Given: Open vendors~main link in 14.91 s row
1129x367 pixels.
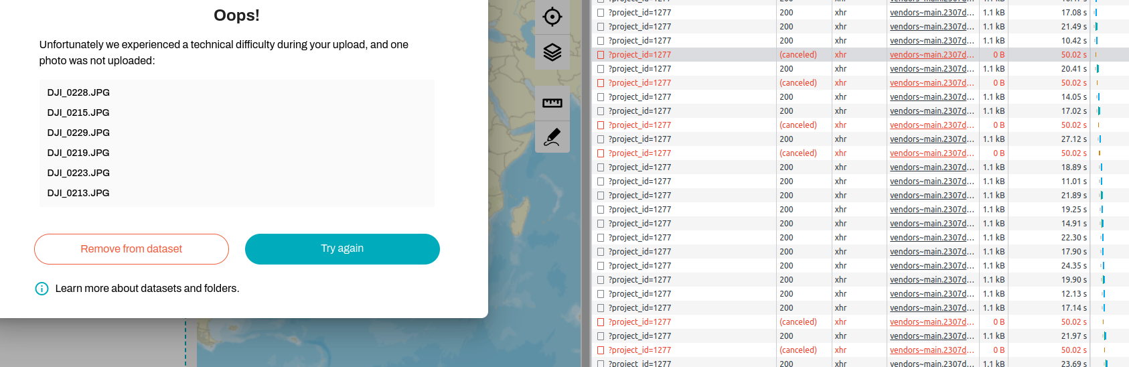Looking at the screenshot, I should pos(931,224).
